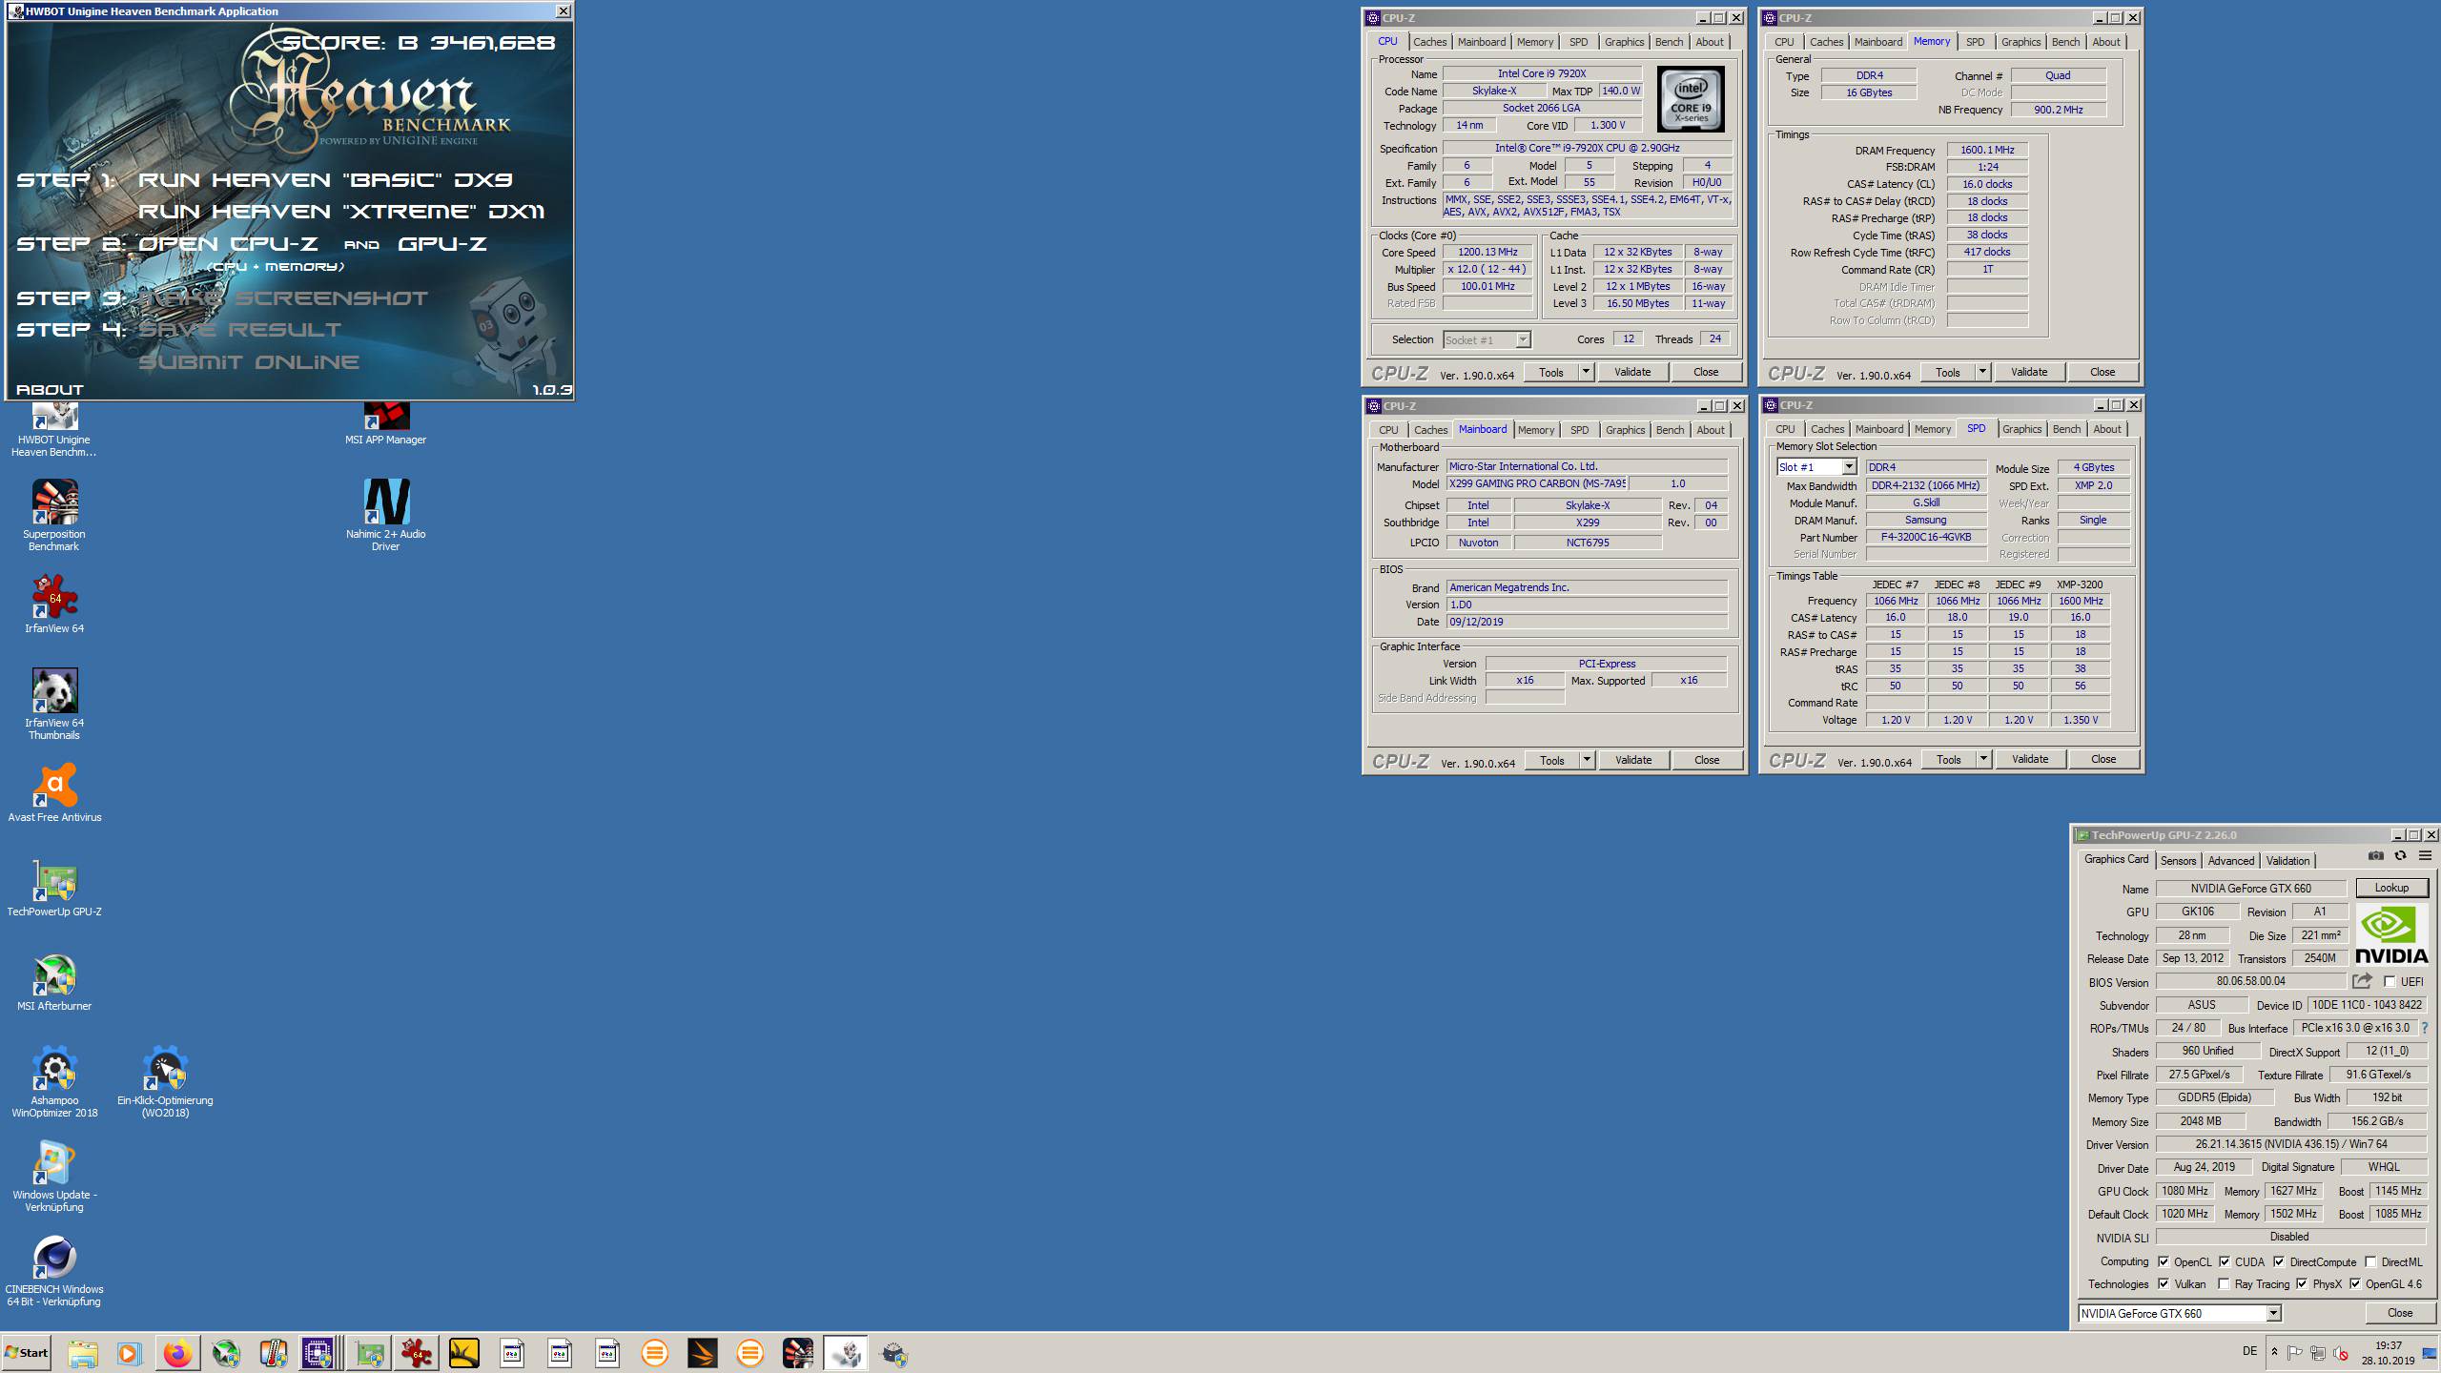The width and height of the screenshot is (2441, 1373).
Task: Launch Ein-Klick-Optimierung (WO2018) icon
Action: pyautogui.click(x=165, y=1081)
